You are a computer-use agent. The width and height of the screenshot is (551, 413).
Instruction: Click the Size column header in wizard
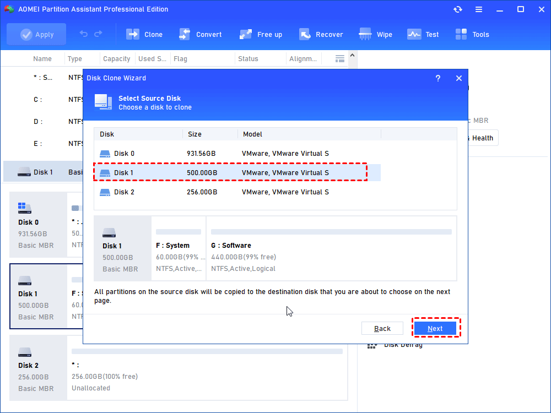(210, 134)
